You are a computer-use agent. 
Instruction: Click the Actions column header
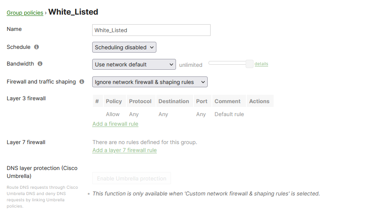tap(259, 101)
